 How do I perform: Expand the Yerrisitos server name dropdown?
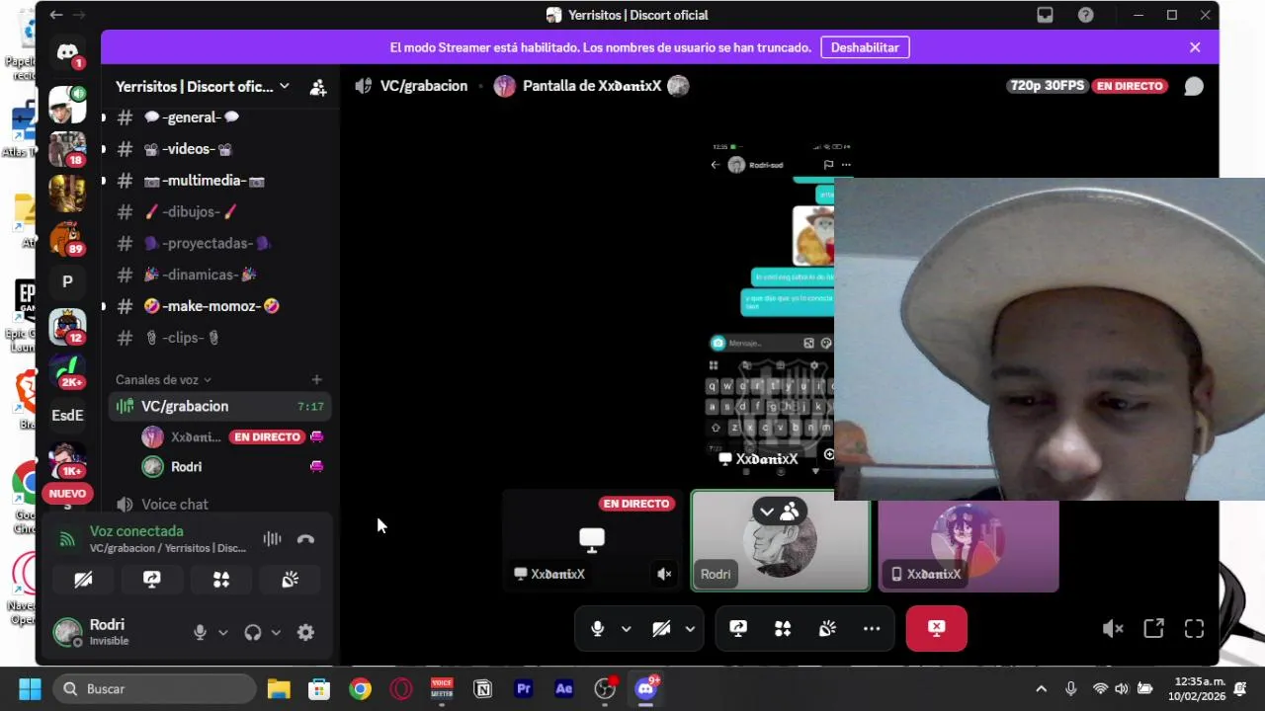tap(284, 87)
